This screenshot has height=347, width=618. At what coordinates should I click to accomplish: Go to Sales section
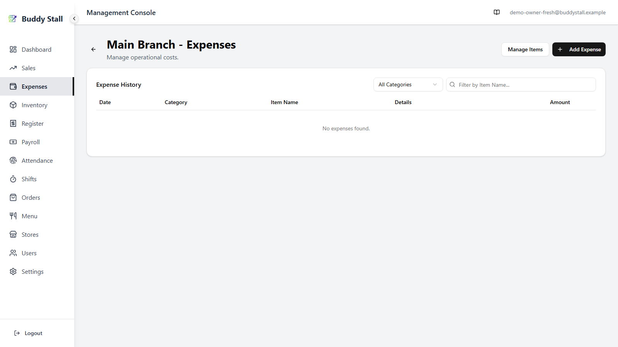pyautogui.click(x=37, y=68)
